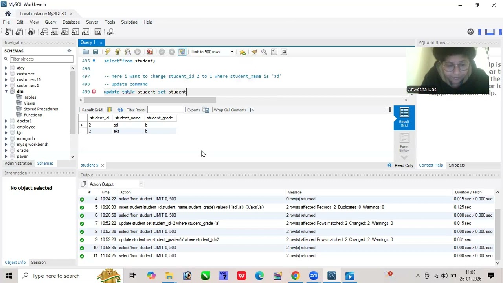Expand the customers10 schema
This screenshot has height=283, width=503.
tap(6, 80)
